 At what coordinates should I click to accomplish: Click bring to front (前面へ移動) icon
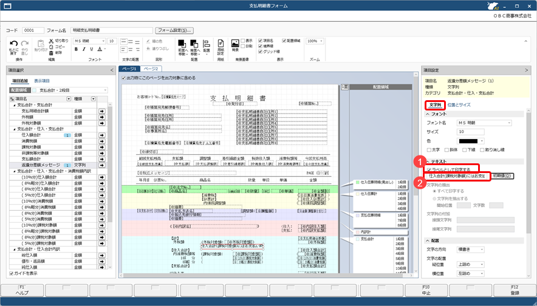click(182, 44)
